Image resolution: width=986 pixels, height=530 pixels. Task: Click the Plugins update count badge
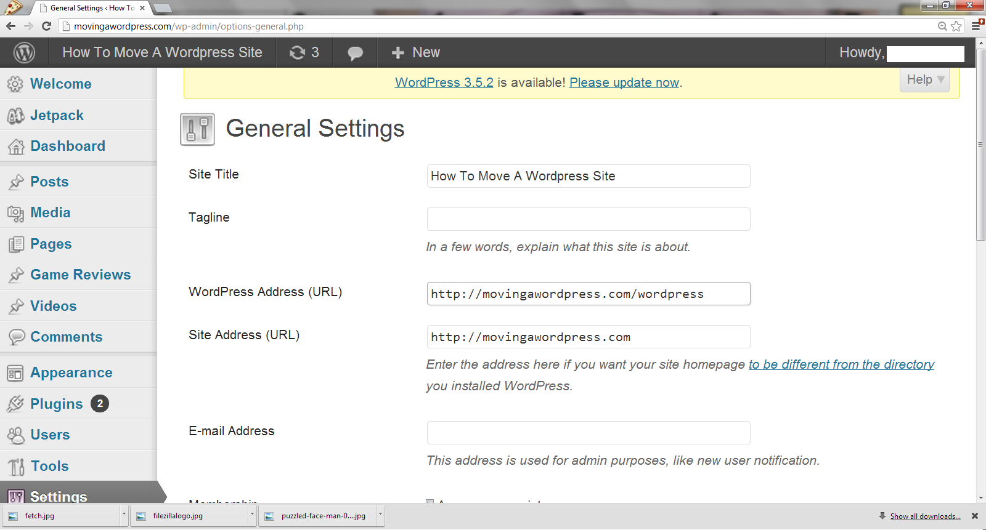[x=100, y=404]
